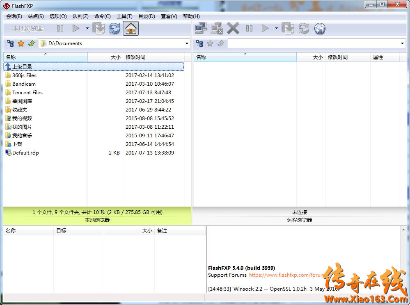Click the abort X icon
This screenshot has height=305, width=410.
point(233,28)
